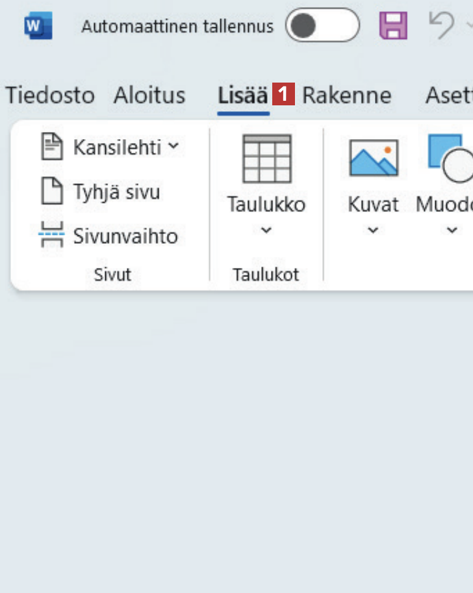Expand the Muodot dropdown chevron
This screenshot has width=473, height=593.
point(452,230)
